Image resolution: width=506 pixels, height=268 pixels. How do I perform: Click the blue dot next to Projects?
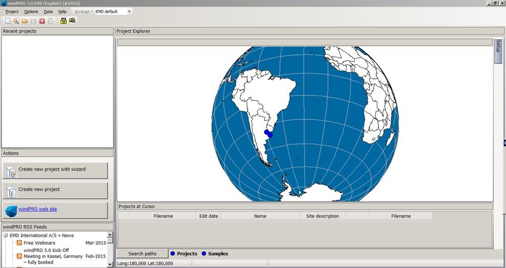[173, 253]
